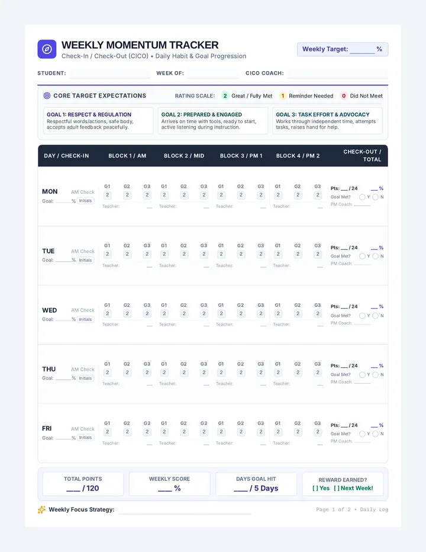Click Friday Block 4 G1 score box
The image size is (426, 552).
click(278, 432)
